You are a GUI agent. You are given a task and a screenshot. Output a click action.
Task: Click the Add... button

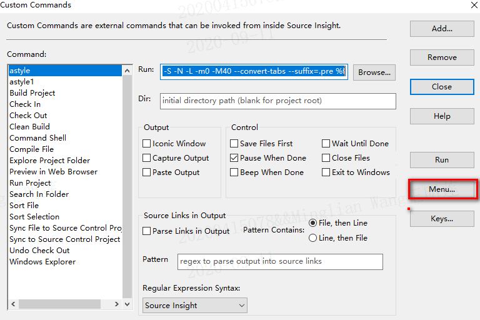tap(442, 29)
